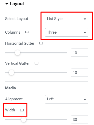The width and height of the screenshot is (94, 125).
Task: Click device icon beside Horizontal Gutter
Action: coord(41,43)
